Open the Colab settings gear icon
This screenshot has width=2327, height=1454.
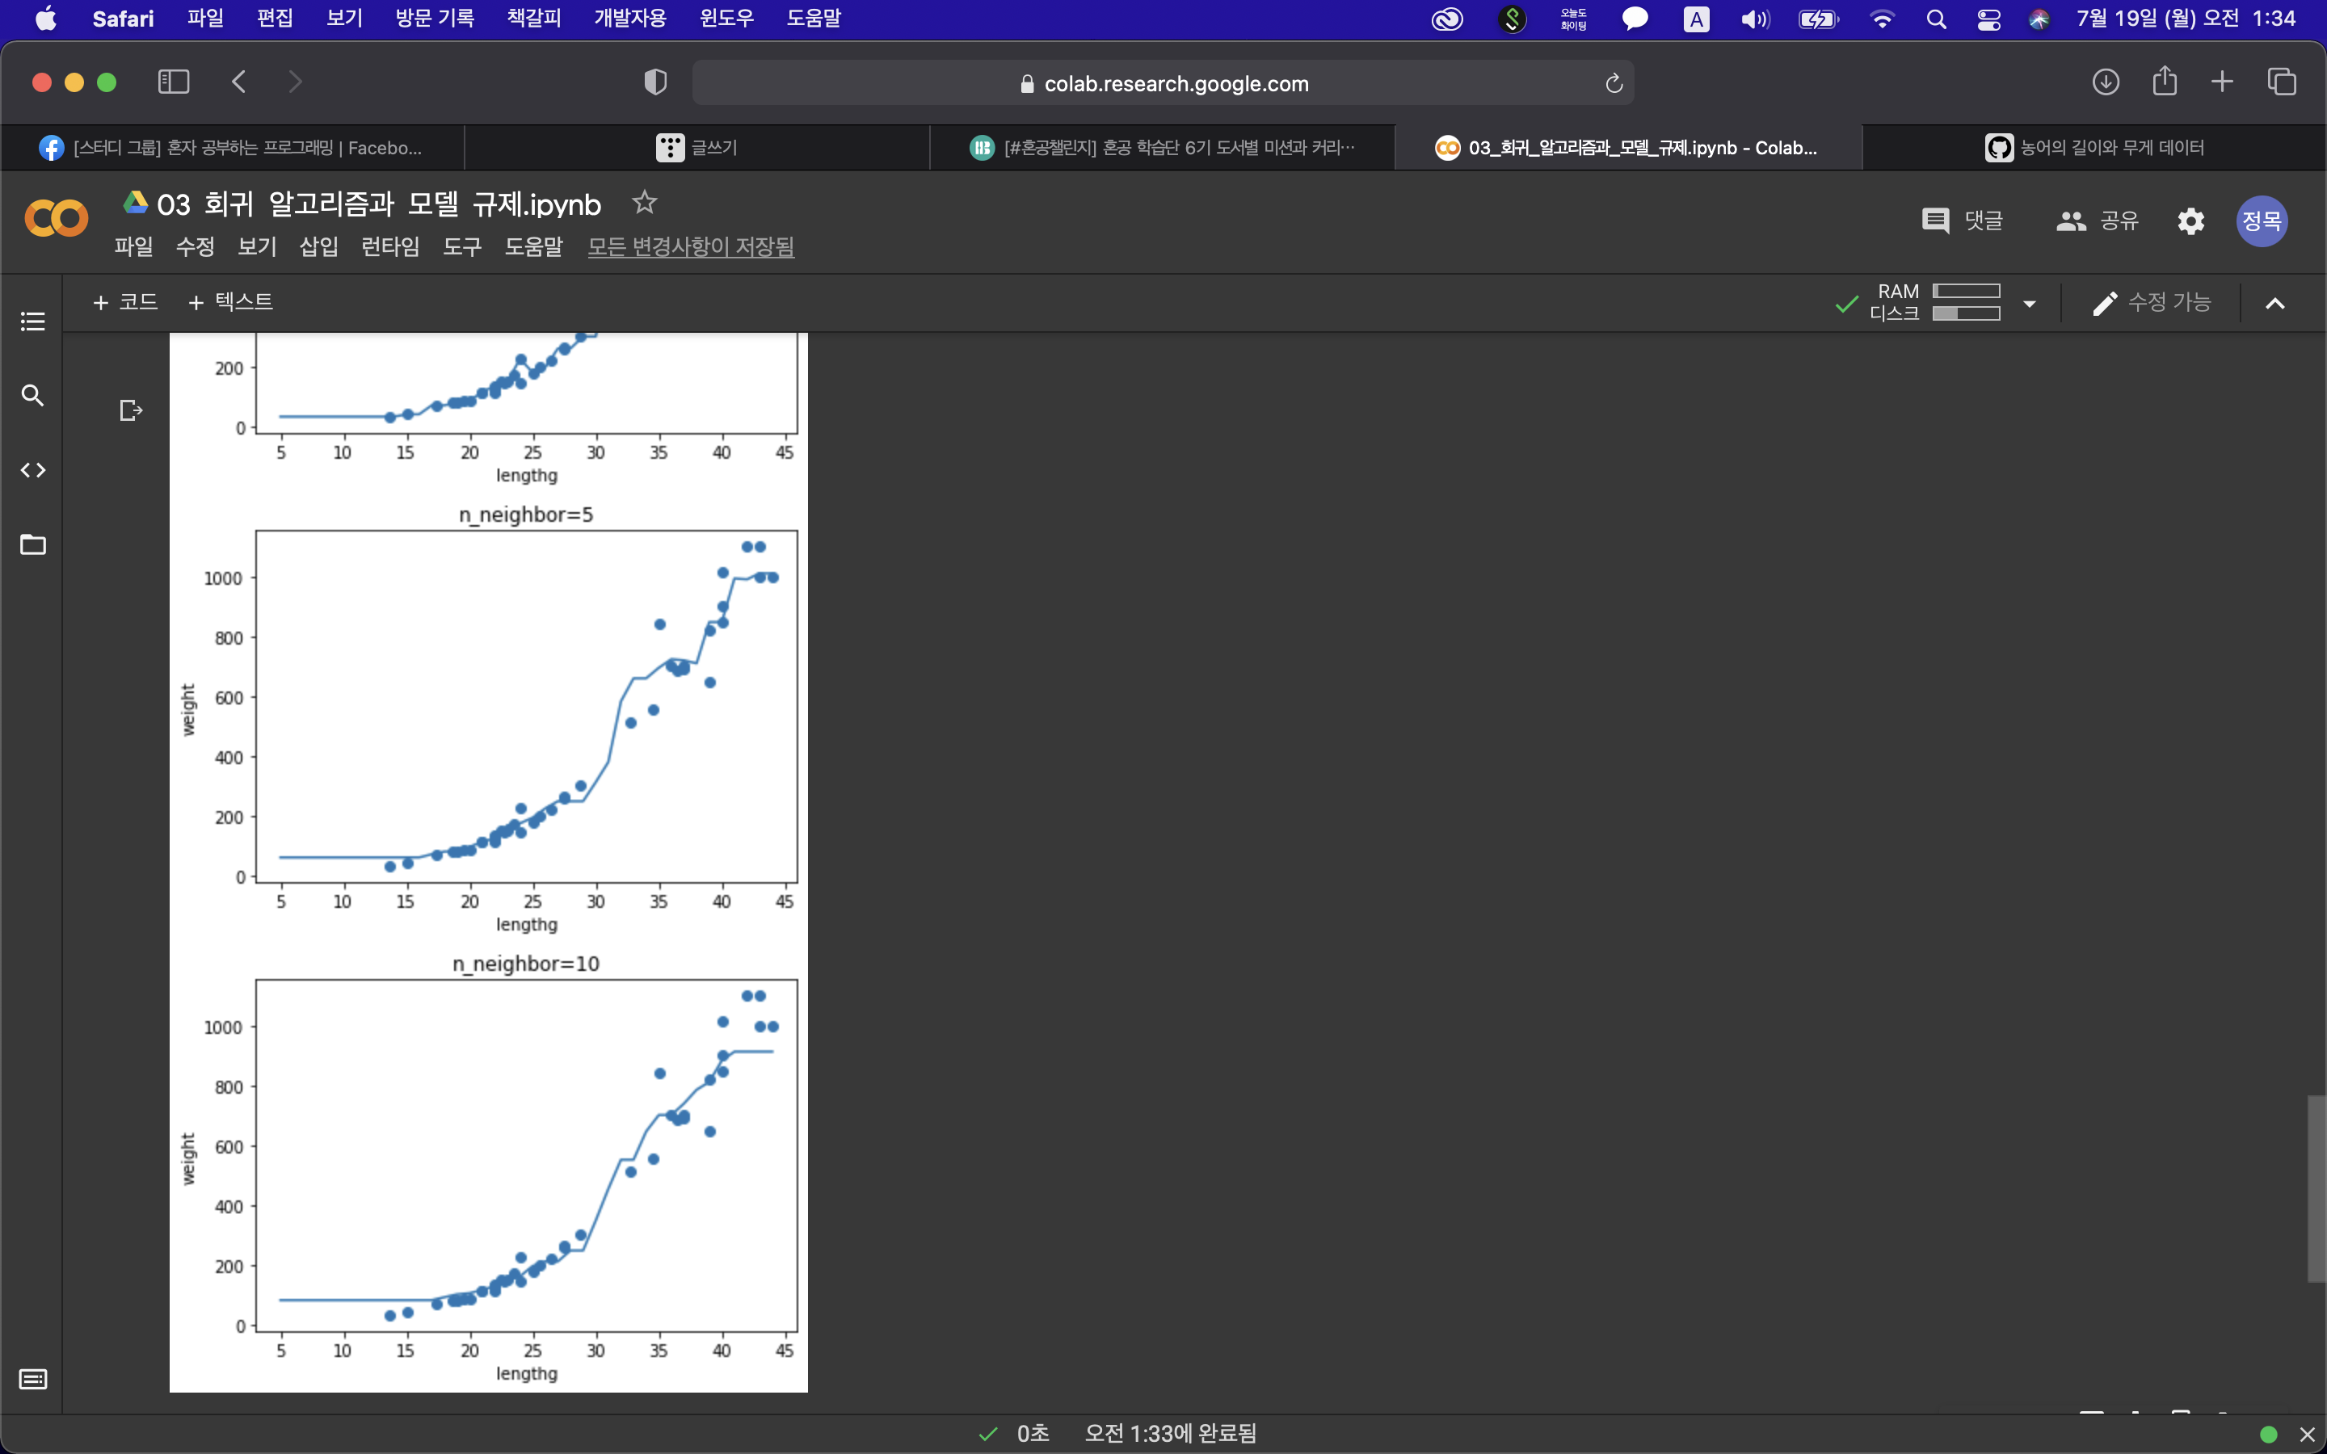[2190, 221]
